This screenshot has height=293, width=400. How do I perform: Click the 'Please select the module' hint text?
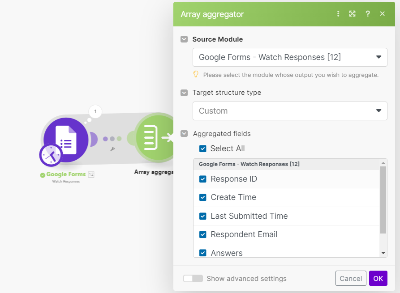(x=291, y=75)
